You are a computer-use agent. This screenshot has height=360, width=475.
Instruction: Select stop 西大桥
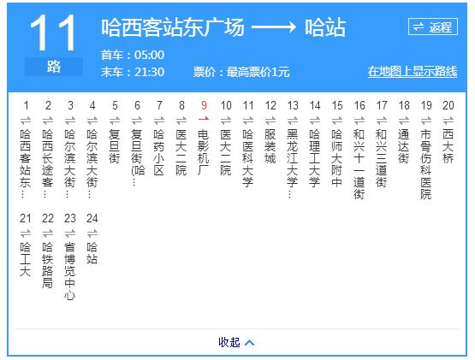click(x=448, y=146)
